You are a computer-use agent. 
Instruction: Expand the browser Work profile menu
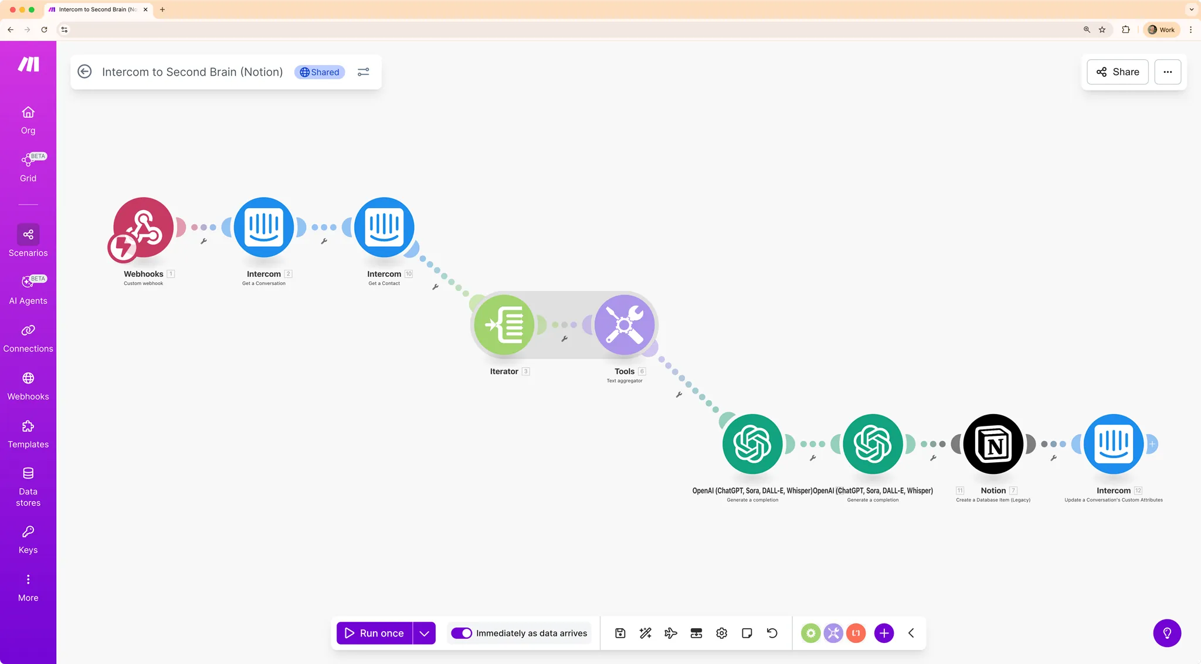click(1161, 29)
